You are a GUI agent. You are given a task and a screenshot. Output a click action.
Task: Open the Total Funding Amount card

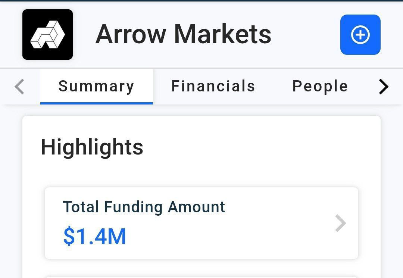[x=201, y=223]
